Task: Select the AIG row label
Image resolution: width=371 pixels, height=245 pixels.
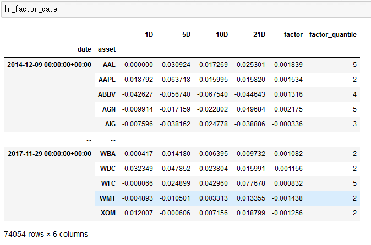Action: (109, 124)
